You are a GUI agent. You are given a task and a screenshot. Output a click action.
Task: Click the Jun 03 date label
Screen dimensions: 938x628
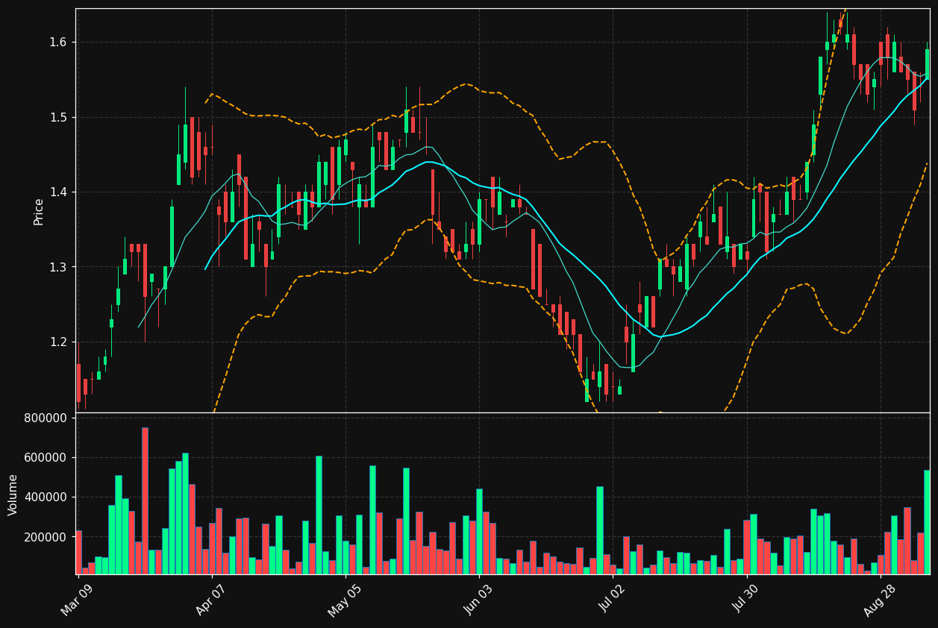coord(478,600)
